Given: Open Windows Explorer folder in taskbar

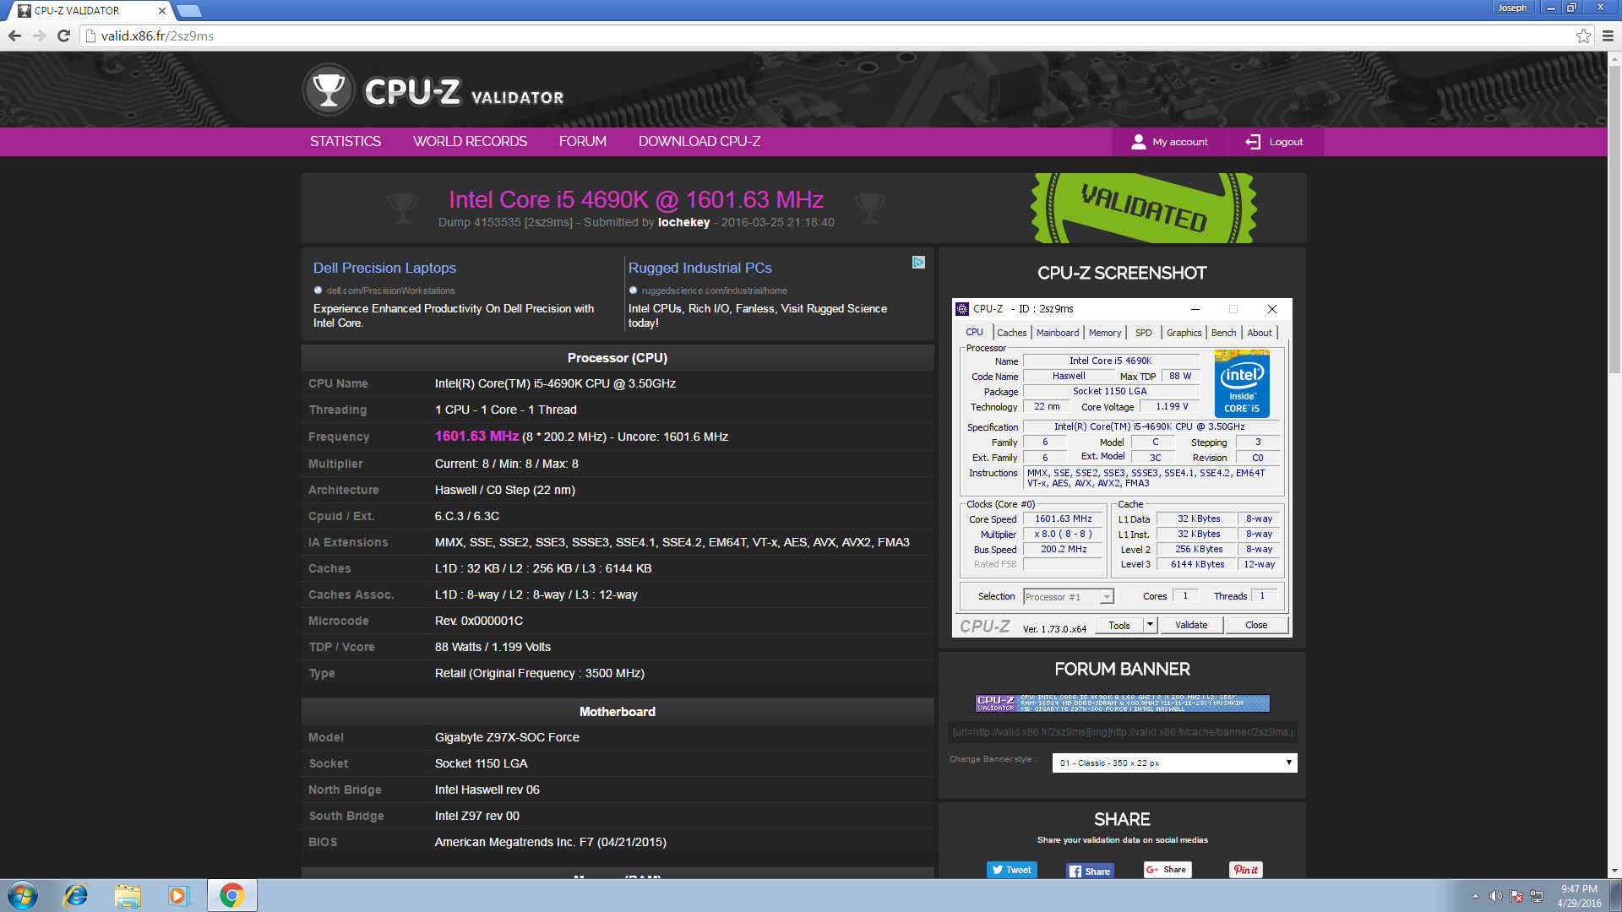Looking at the screenshot, I should point(128,895).
